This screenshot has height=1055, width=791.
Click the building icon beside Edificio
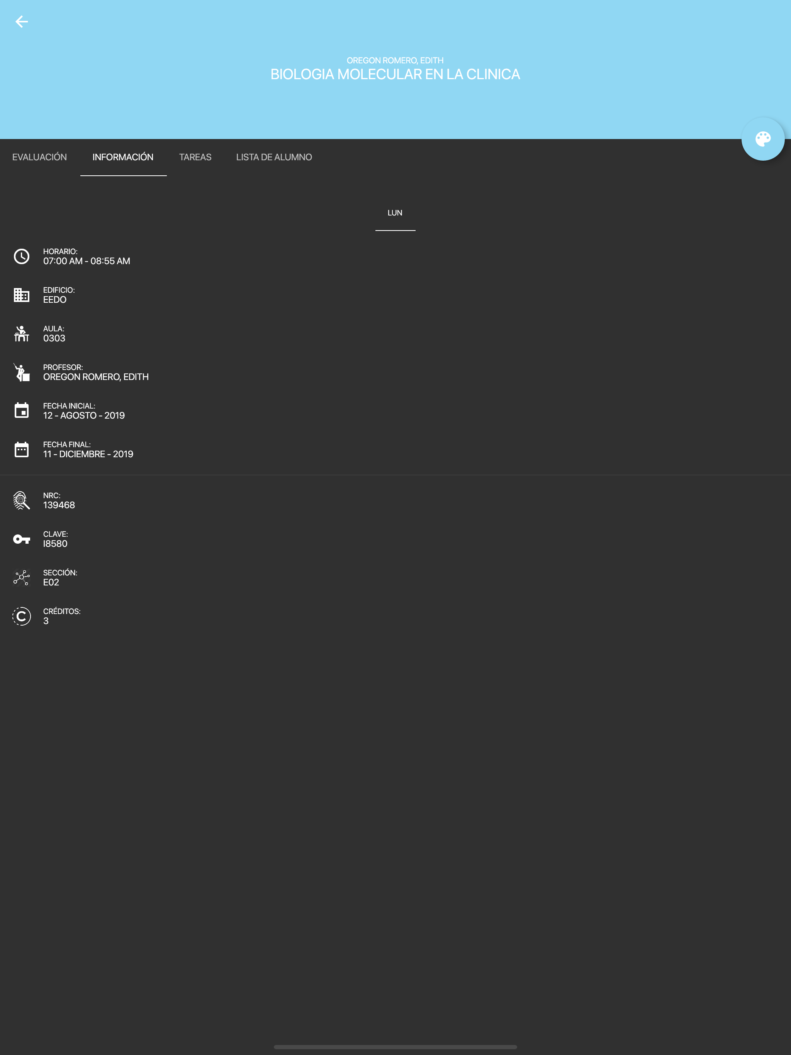pos(22,295)
